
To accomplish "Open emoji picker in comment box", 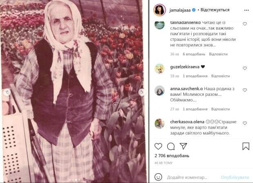I will coord(158,177).
